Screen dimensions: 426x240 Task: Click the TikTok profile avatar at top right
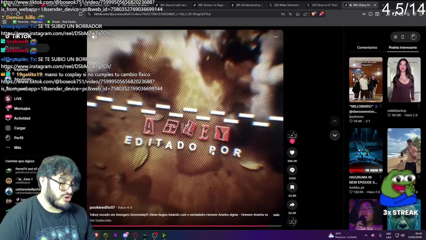[414, 37]
